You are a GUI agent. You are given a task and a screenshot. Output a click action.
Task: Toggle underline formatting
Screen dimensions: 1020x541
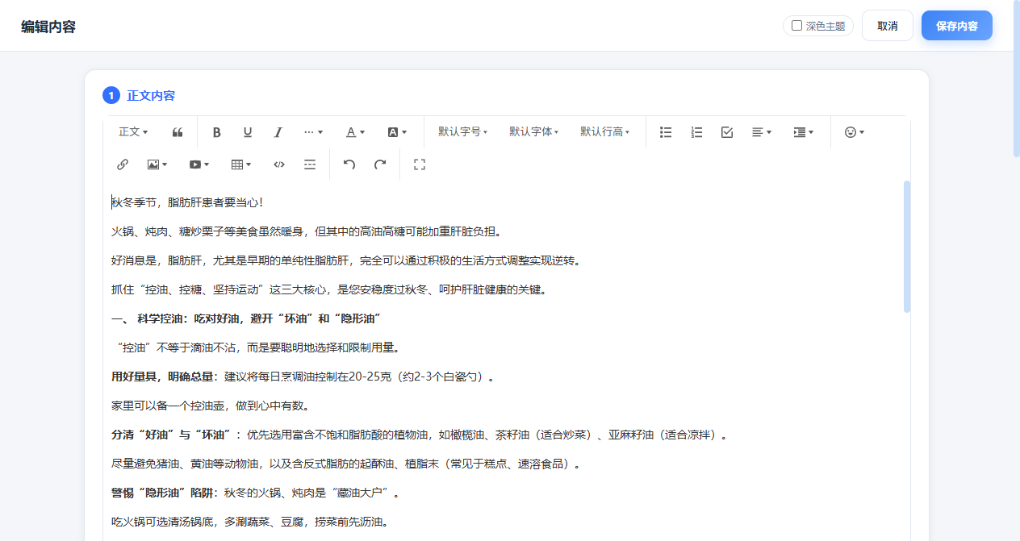tap(248, 132)
